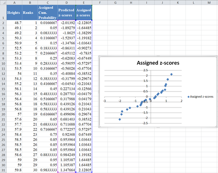Screen dimensions: 218x173
Task: Click cell with height 53.2
Action: point(14,53)
